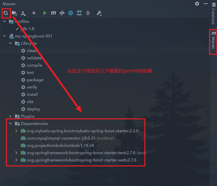Click the Dependencies folder icon
The image size is (217, 186).
pyautogui.click(x=17, y=124)
